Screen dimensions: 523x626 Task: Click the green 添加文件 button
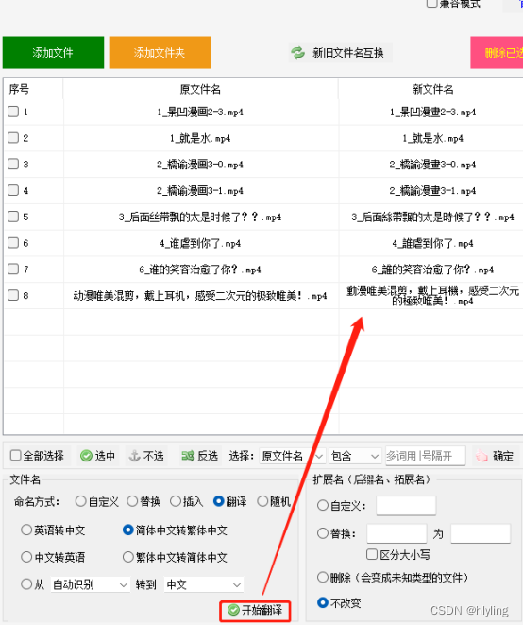click(x=53, y=52)
